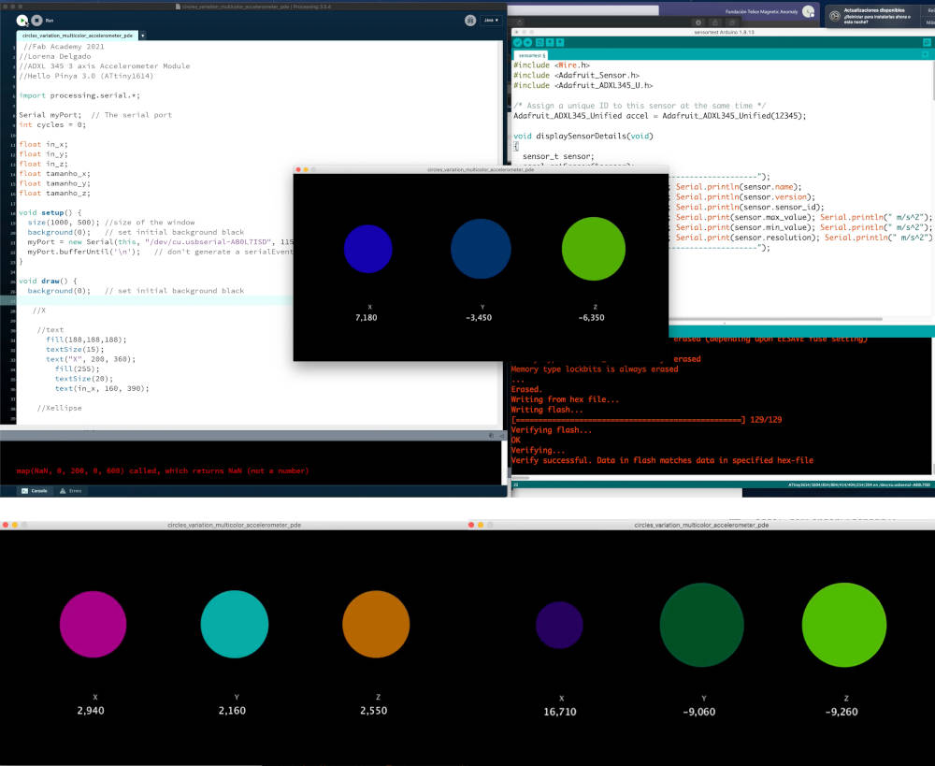Click the value -9,060 in bottom-right window
Image resolution: width=935 pixels, height=766 pixels.
click(x=698, y=712)
